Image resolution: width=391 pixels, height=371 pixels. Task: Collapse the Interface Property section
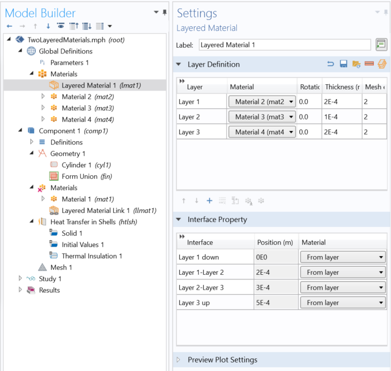[179, 220]
